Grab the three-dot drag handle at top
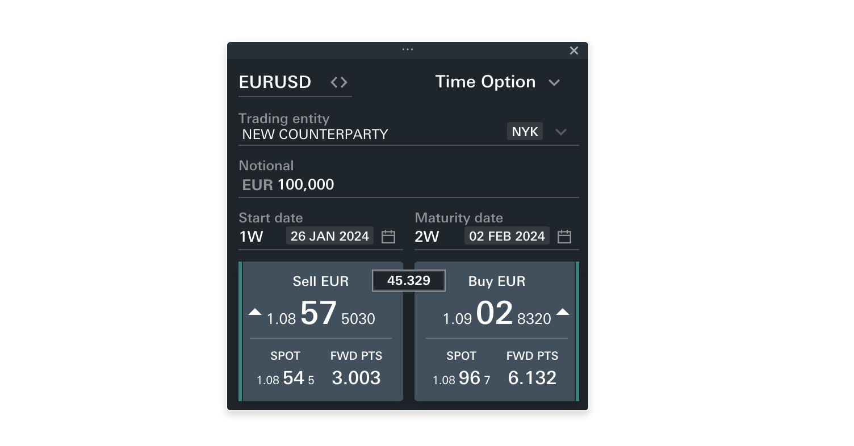 click(x=408, y=49)
